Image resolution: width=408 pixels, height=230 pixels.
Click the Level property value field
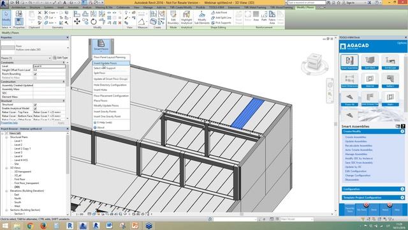point(49,66)
